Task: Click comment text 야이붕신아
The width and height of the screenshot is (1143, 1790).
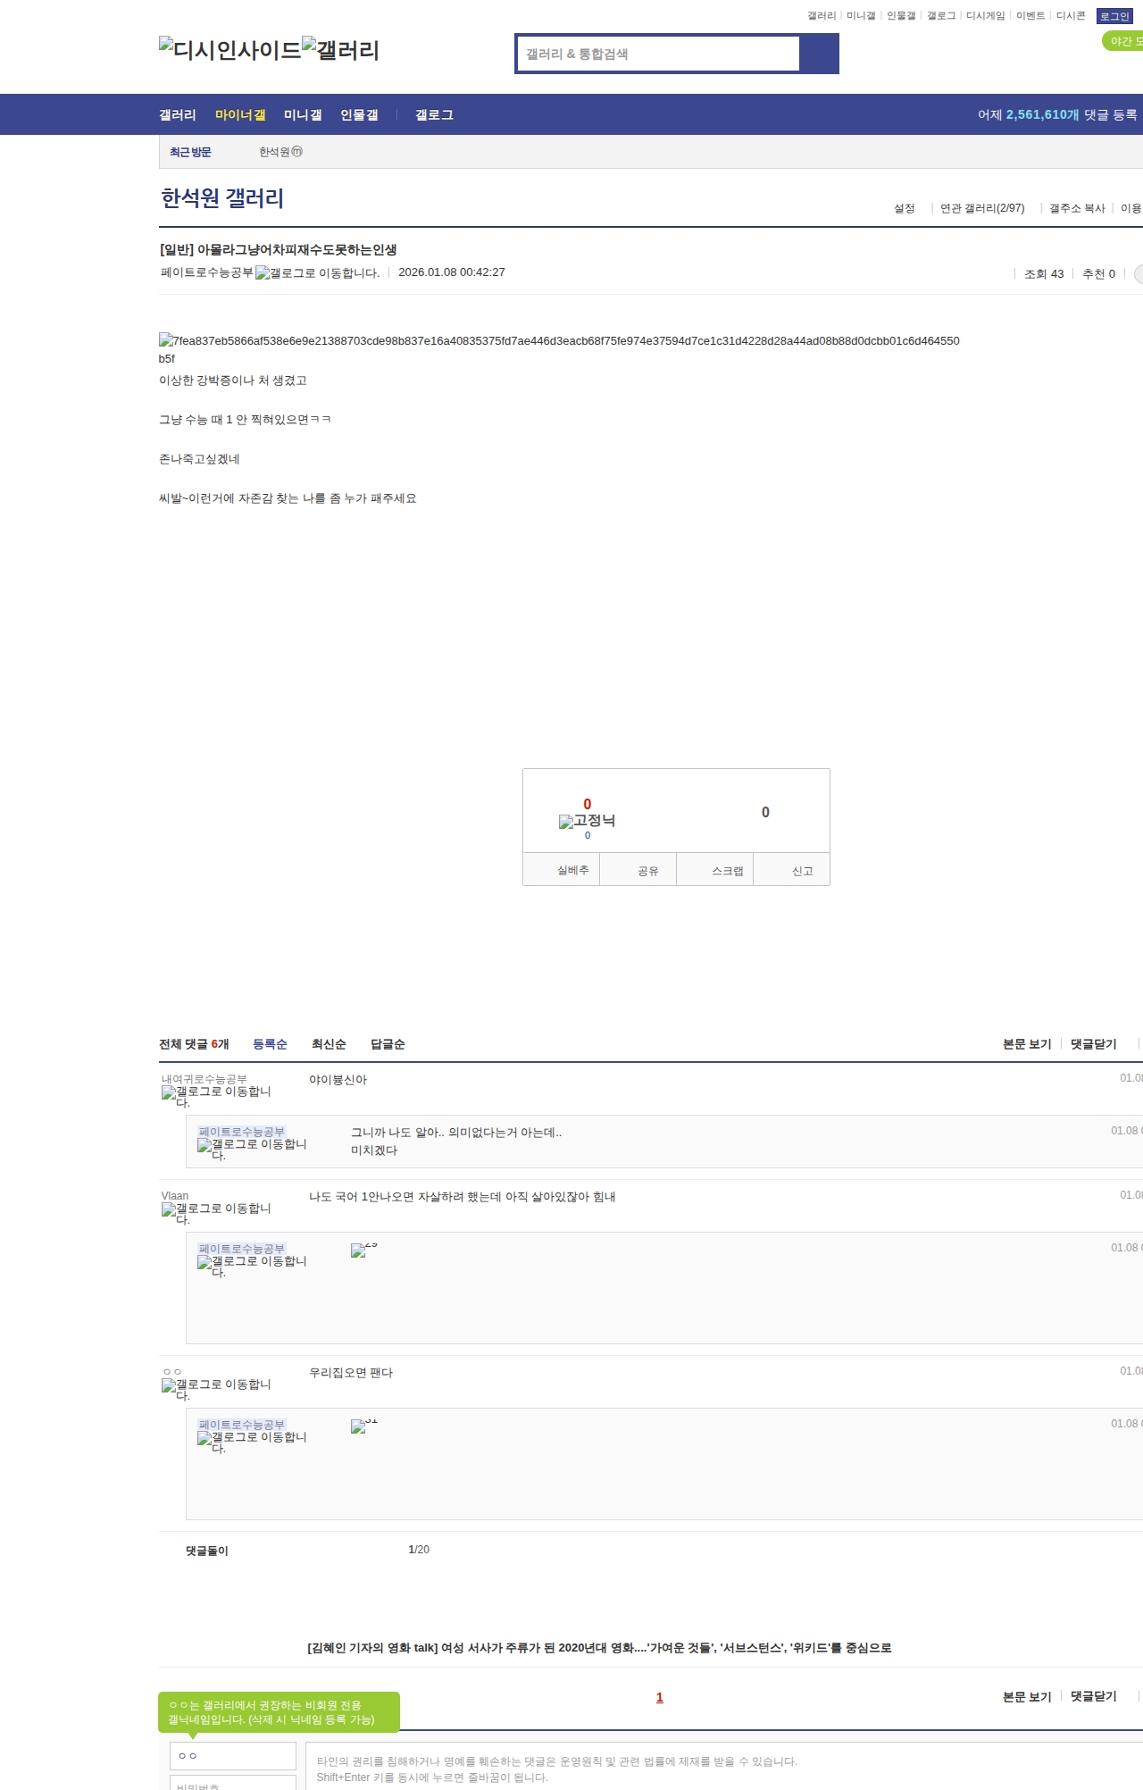Action: point(338,1080)
